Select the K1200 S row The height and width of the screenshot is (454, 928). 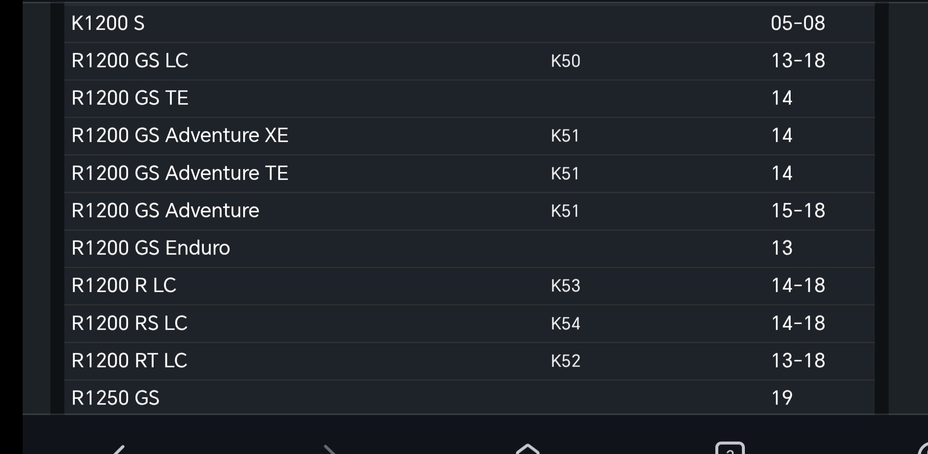pyautogui.click(x=108, y=23)
